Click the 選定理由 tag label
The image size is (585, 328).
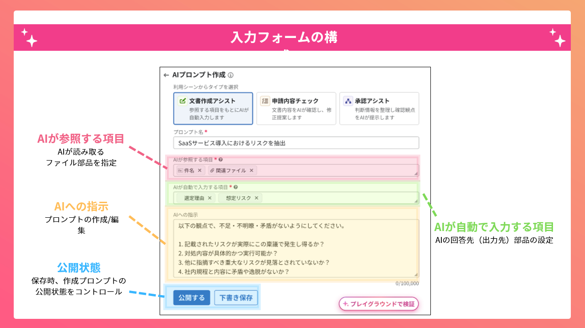194,198
